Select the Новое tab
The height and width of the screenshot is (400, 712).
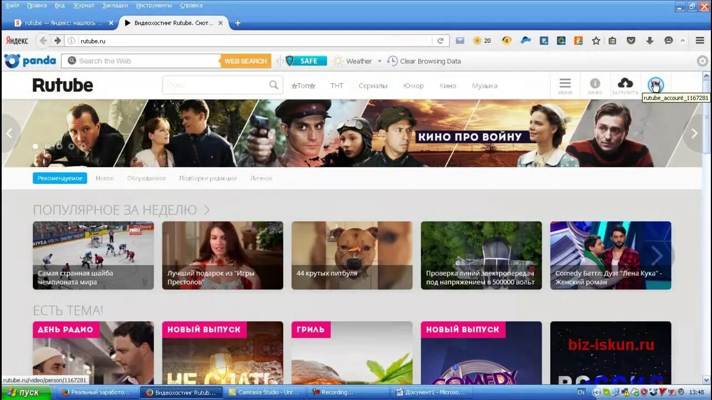tap(105, 178)
